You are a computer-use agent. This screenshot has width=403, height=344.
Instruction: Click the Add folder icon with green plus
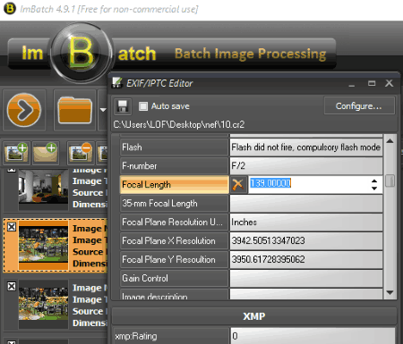pos(46,153)
